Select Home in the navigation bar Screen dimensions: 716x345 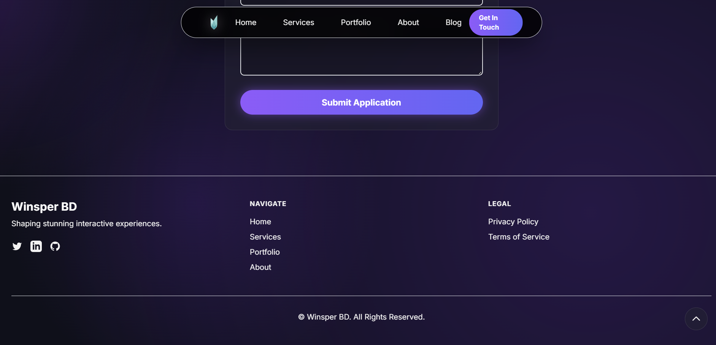click(x=246, y=22)
